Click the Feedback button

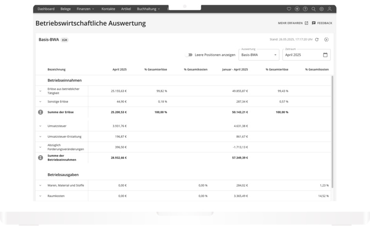[x=322, y=23]
